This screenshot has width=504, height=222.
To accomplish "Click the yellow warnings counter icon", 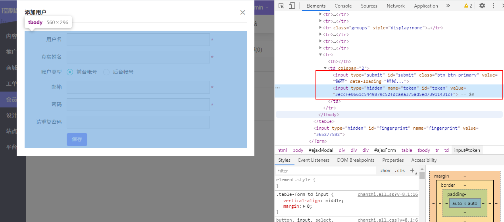I will pyautogui.click(x=468, y=6).
